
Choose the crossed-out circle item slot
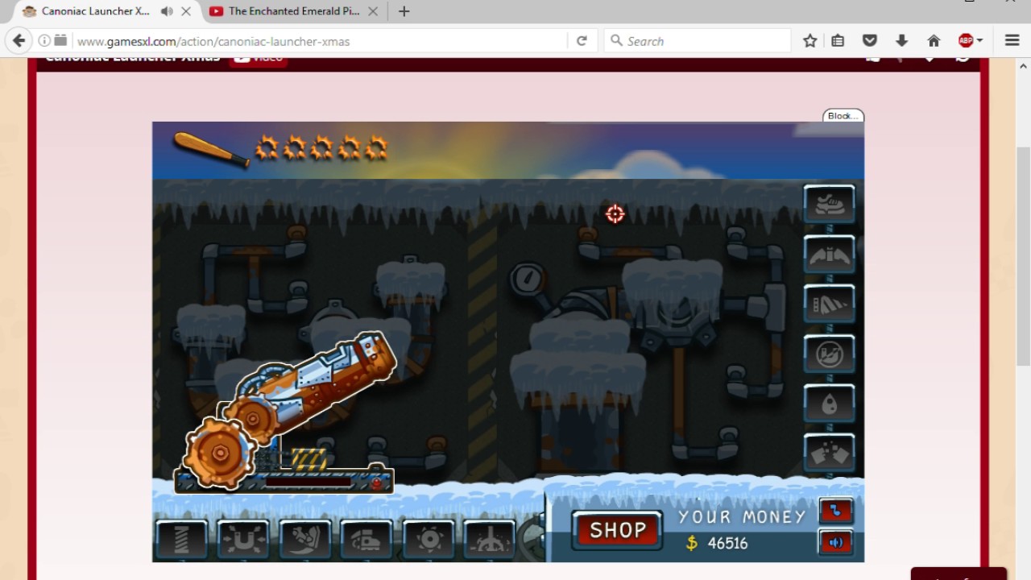tap(829, 354)
